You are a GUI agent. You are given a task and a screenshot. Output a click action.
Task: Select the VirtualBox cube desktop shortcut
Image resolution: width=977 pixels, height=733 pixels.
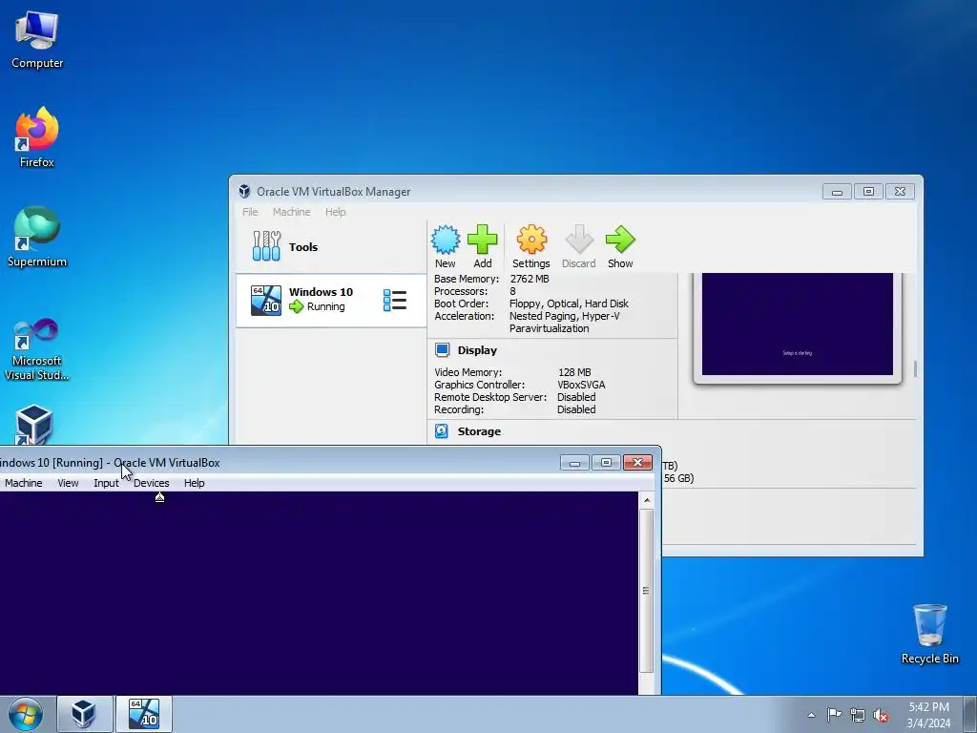coord(33,425)
